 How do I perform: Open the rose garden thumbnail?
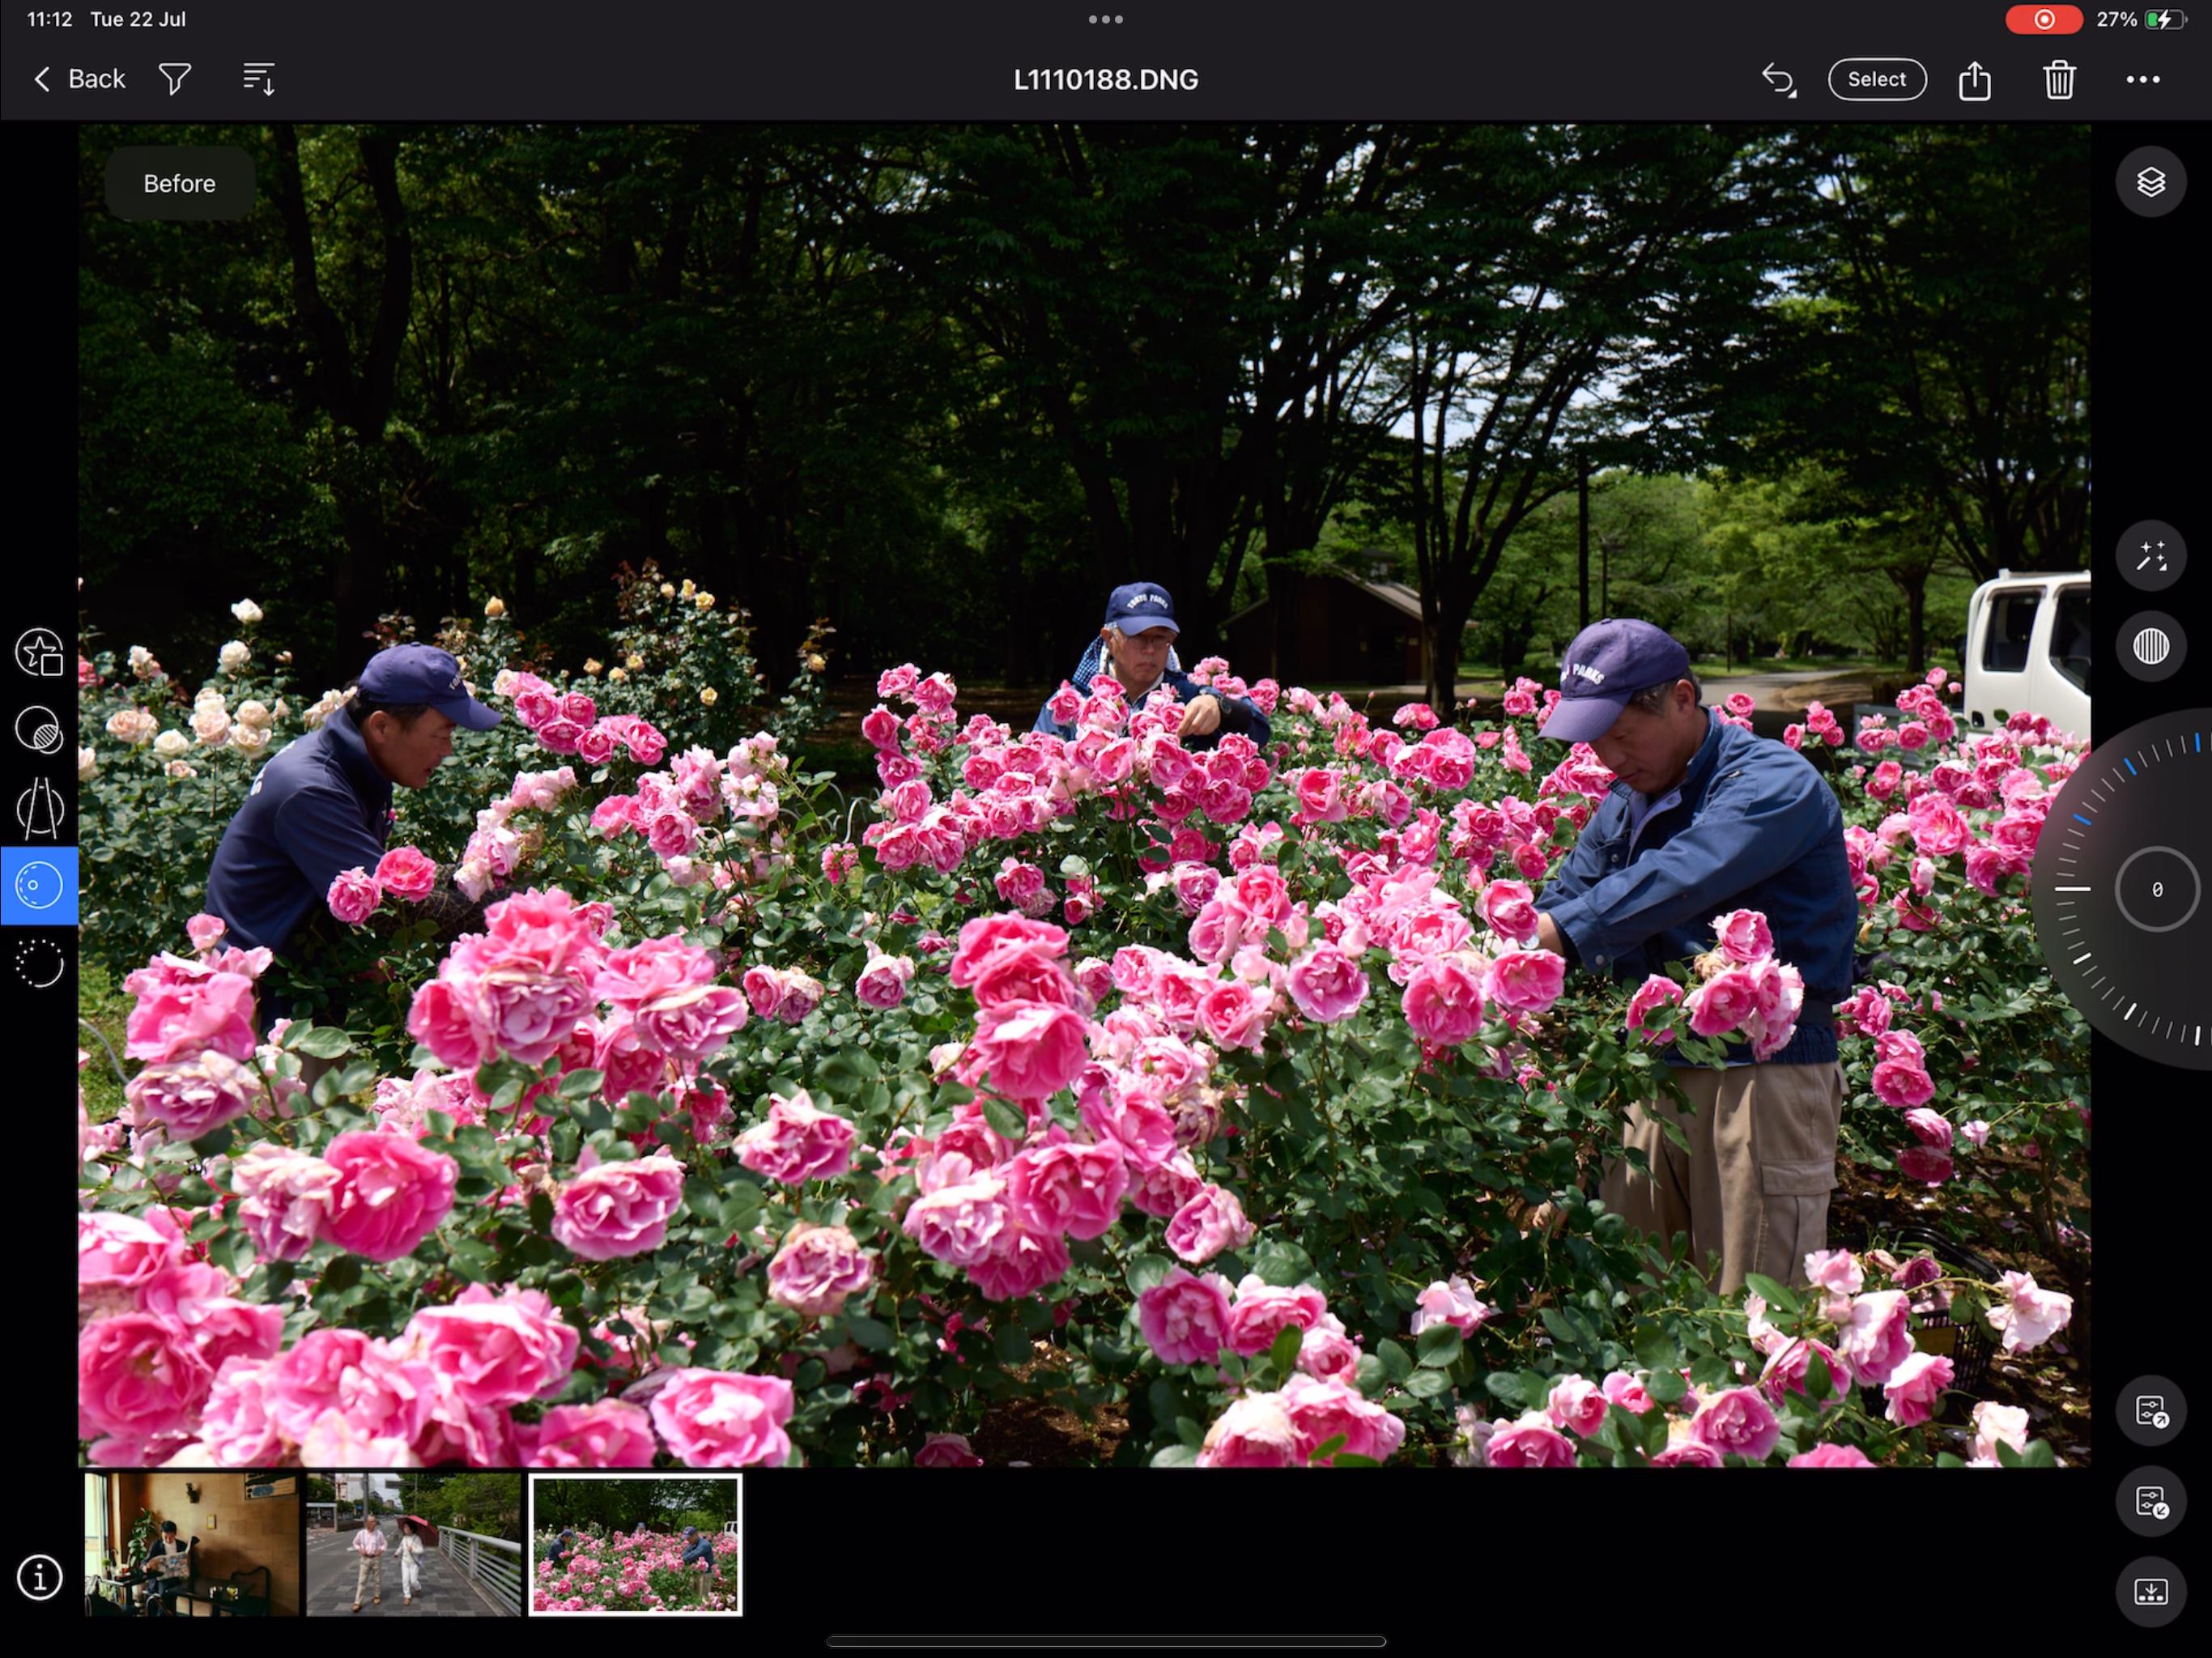point(635,1544)
